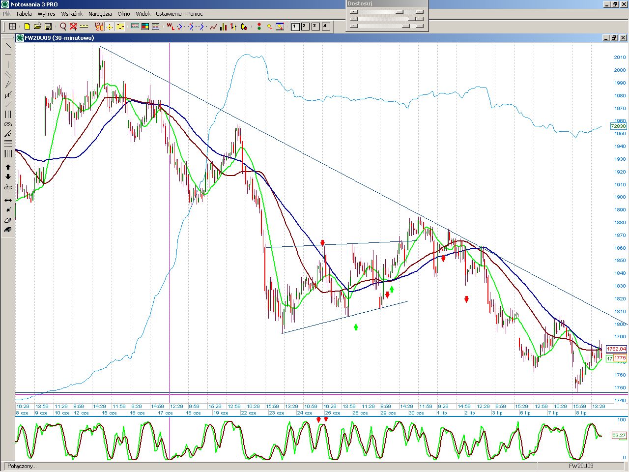Select the concentric arcs drawing tool
This screenshot has height=472, width=629.
click(8, 124)
